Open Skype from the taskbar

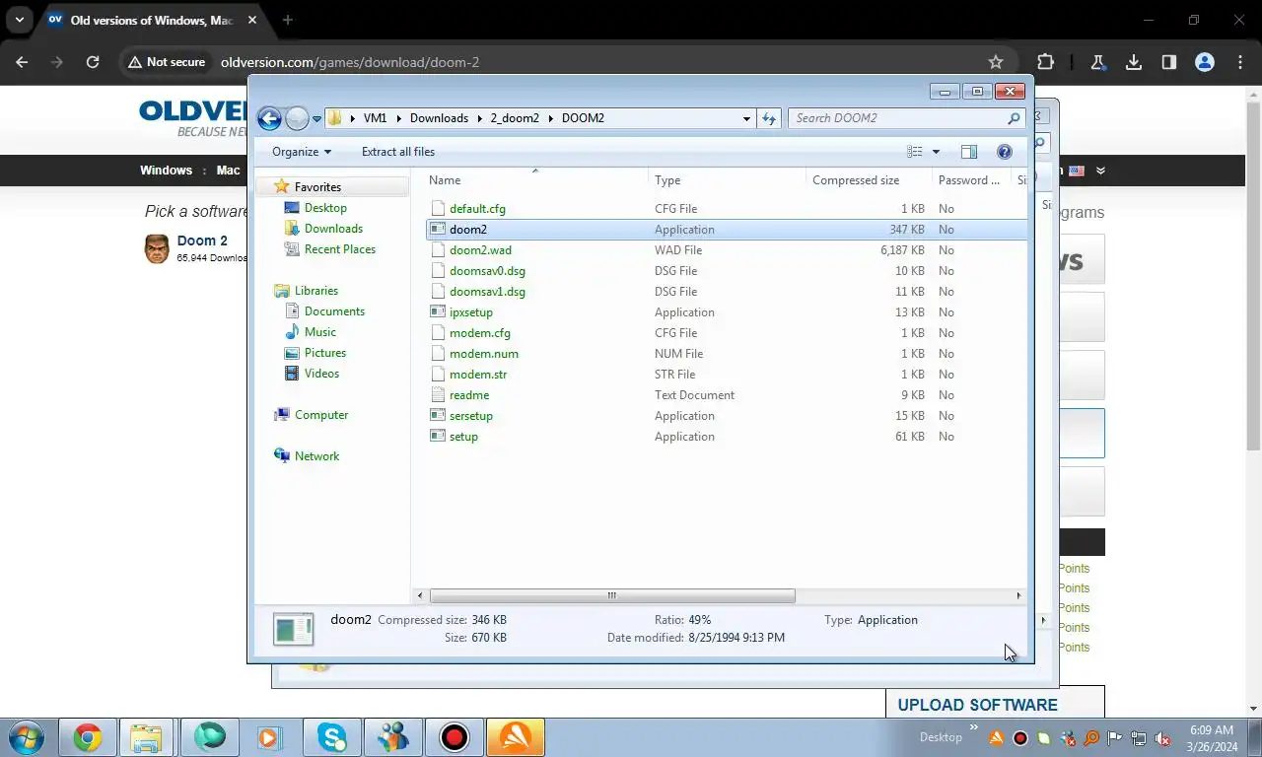(x=331, y=737)
